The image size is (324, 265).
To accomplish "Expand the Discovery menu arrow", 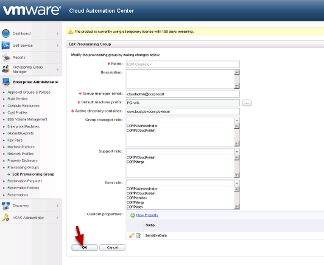I will [x=58, y=205].
